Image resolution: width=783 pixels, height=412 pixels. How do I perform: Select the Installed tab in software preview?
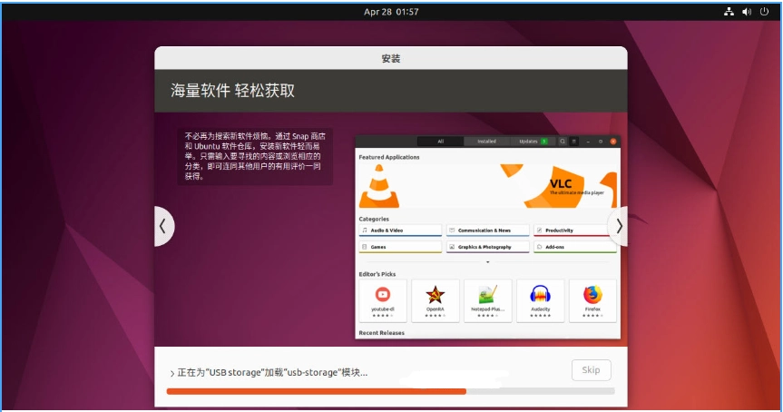click(486, 142)
